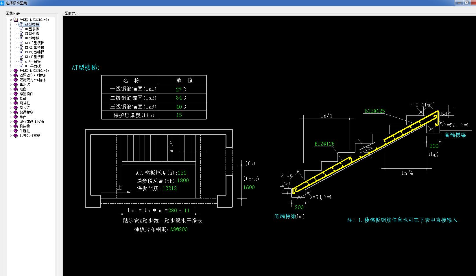This screenshot has width=476, height=276.
Task: Expand the 基础 node arrow
Action: pyautogui.click(x=11, y=98)
